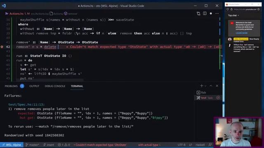Click the insert mode status bar item
The image size is (264, 148).
coord(49,145)
